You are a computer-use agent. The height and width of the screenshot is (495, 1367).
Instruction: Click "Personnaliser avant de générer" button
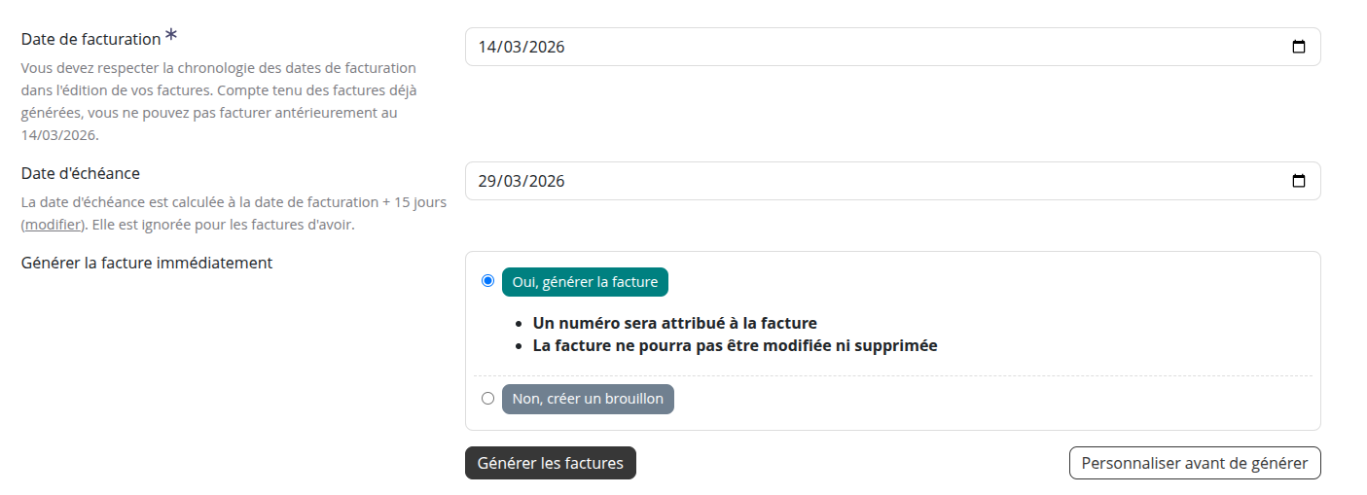click(1194, 463)
